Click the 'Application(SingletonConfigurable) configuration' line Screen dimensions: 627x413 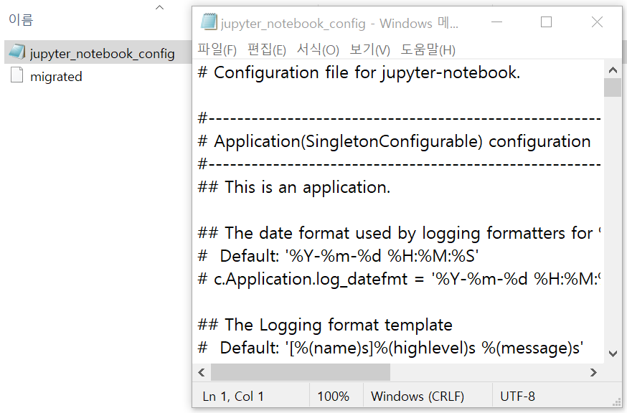click(395, 142)
